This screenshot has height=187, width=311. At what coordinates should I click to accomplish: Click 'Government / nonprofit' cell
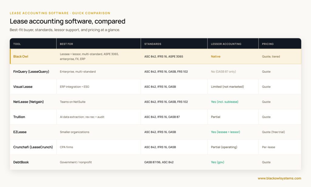[76, 162]
